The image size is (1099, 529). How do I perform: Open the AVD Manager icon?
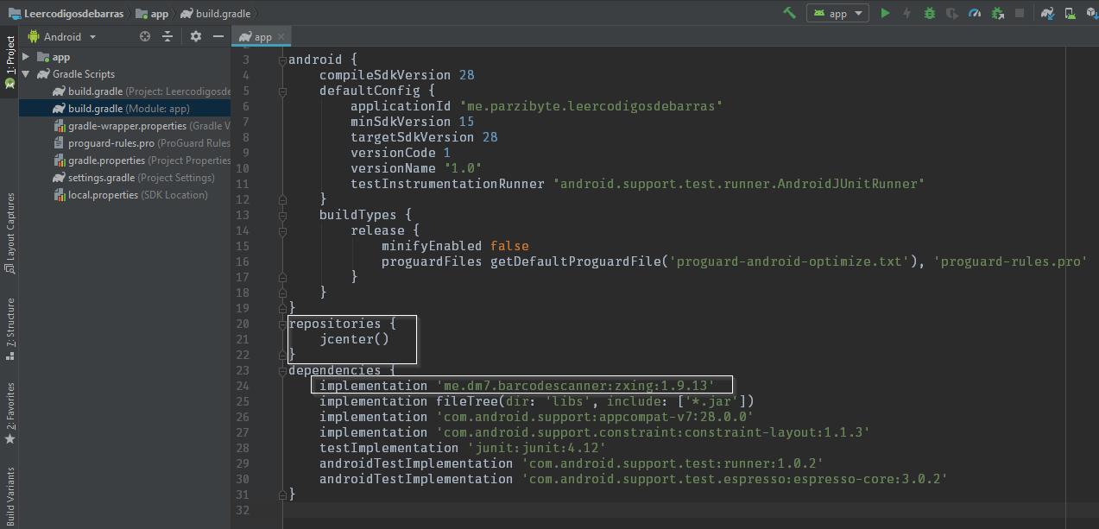pos(1070,13)
